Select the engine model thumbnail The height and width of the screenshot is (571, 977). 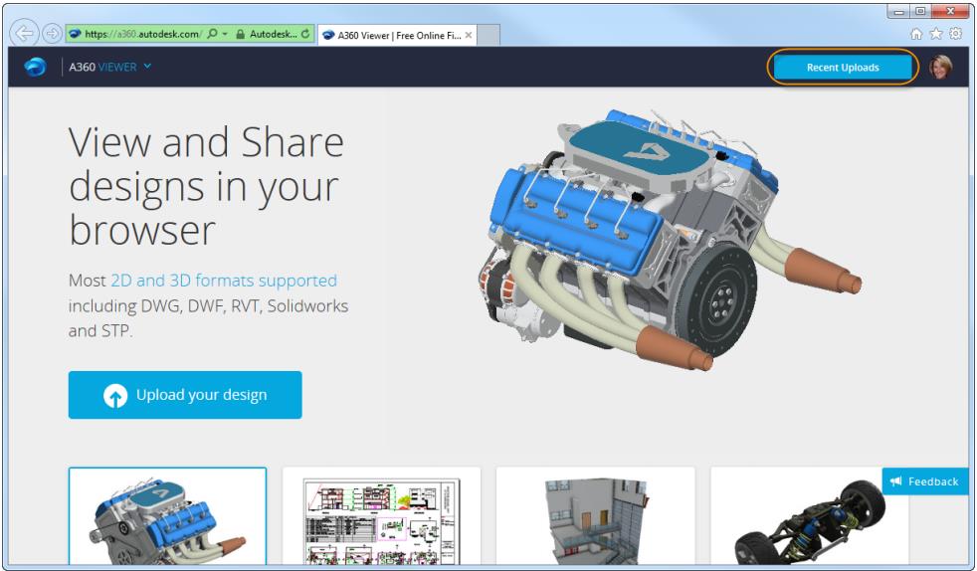click(167, 516)
